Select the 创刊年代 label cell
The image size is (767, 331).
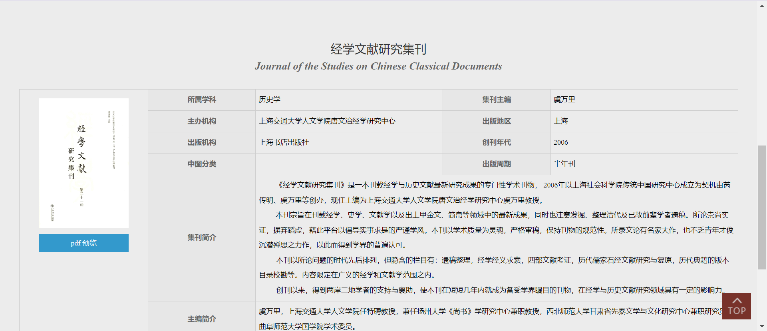[497, 143]
